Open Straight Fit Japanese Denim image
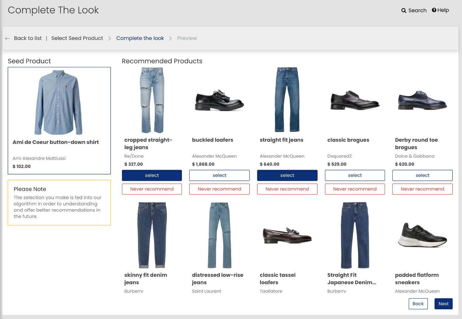462x319 pixels. [355, 235]
